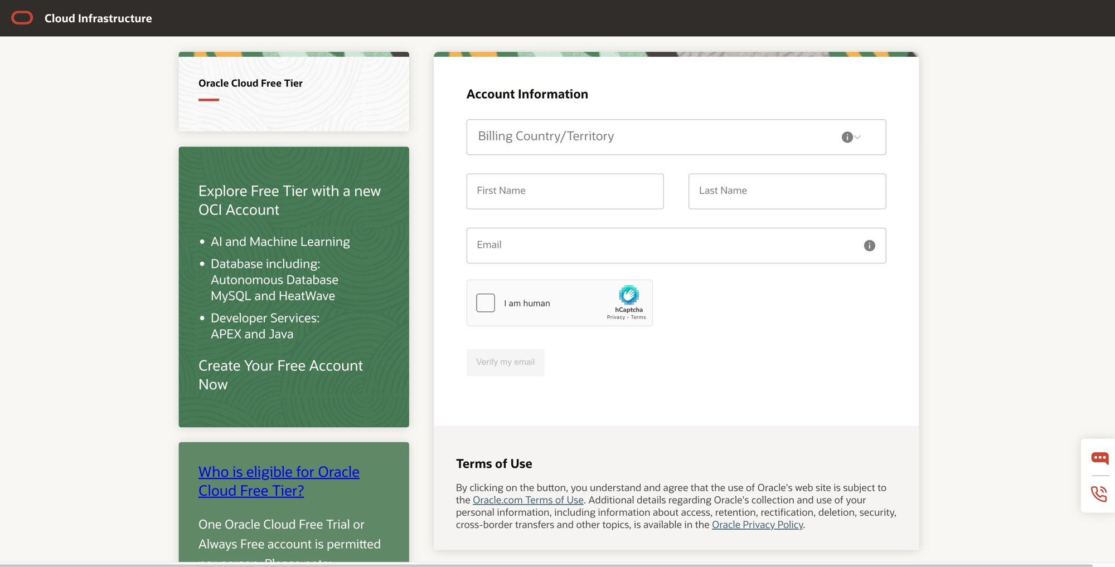Click the Email field info icon
1115x567 pixels.
click(x=869, y=246)
